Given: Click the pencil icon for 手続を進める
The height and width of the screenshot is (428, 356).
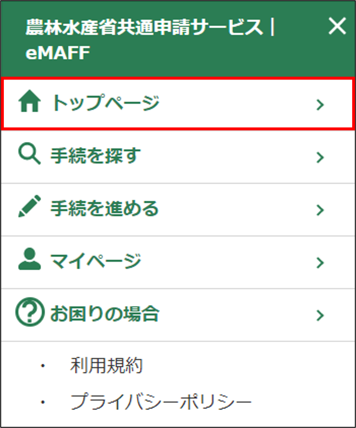Looking at the screenshot, I should click(x=29, y=206).
